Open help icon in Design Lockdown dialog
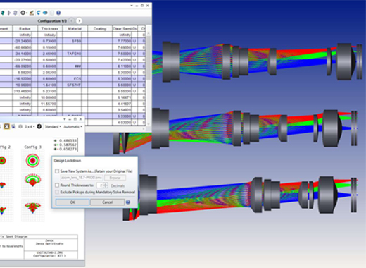366x268 pixels. (128, 202)
